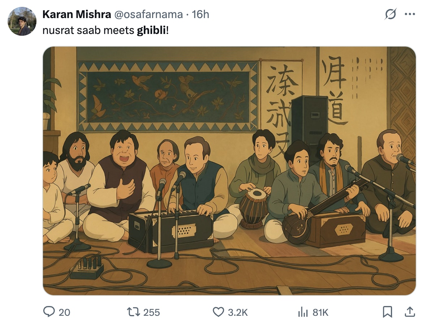This screenshot has height=323, width=427.
Task: Like the post with the heart icon
Action: click(x=218, y=311)
